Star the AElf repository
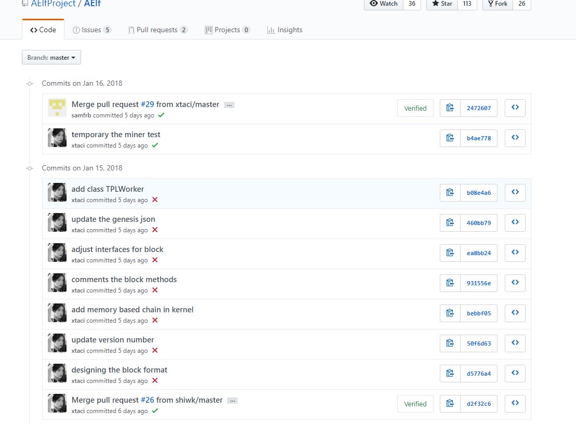This screenshot has height=424, width=576. click(442, 4)
